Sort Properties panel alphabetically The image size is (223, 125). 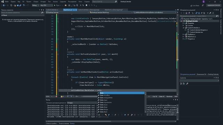tap(184, 84)
